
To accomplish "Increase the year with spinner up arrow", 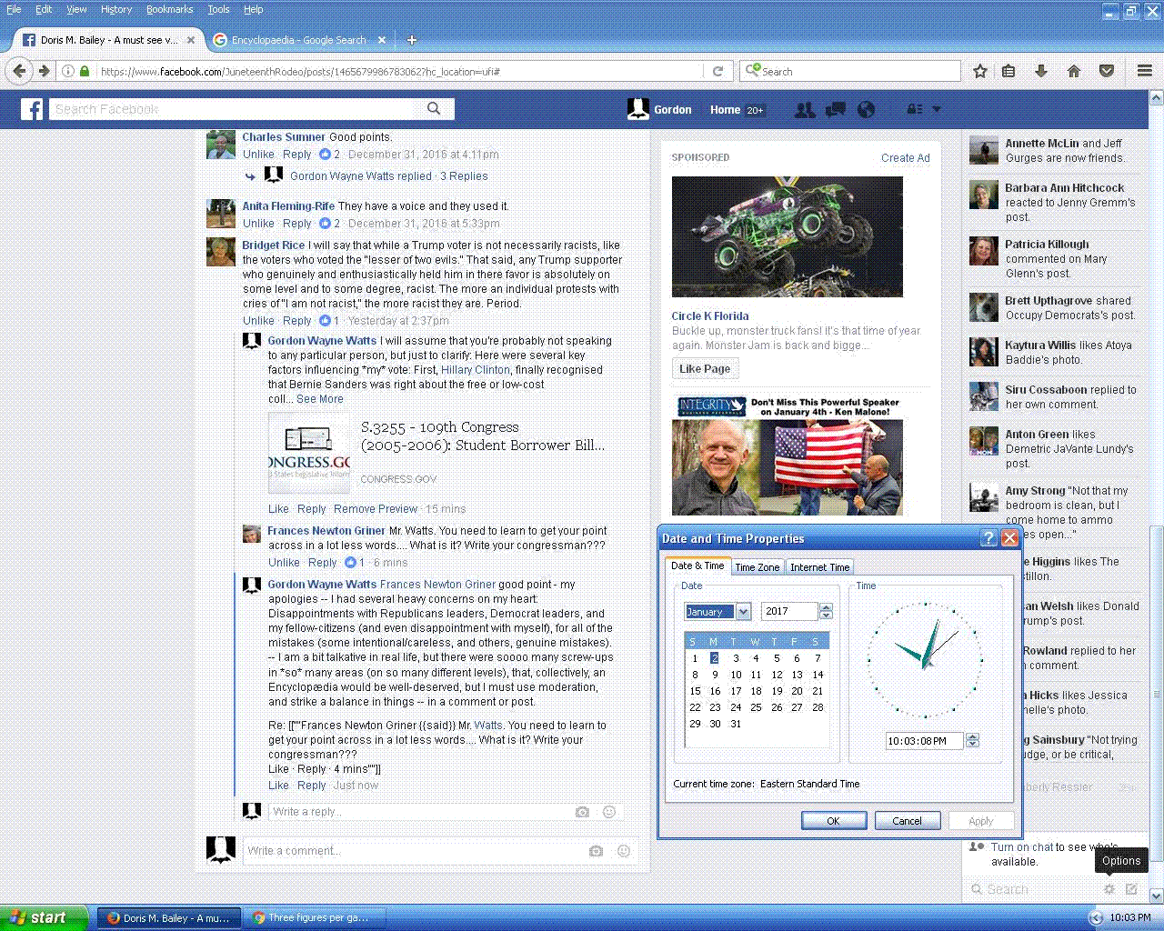I will click(x=826, y=607).
